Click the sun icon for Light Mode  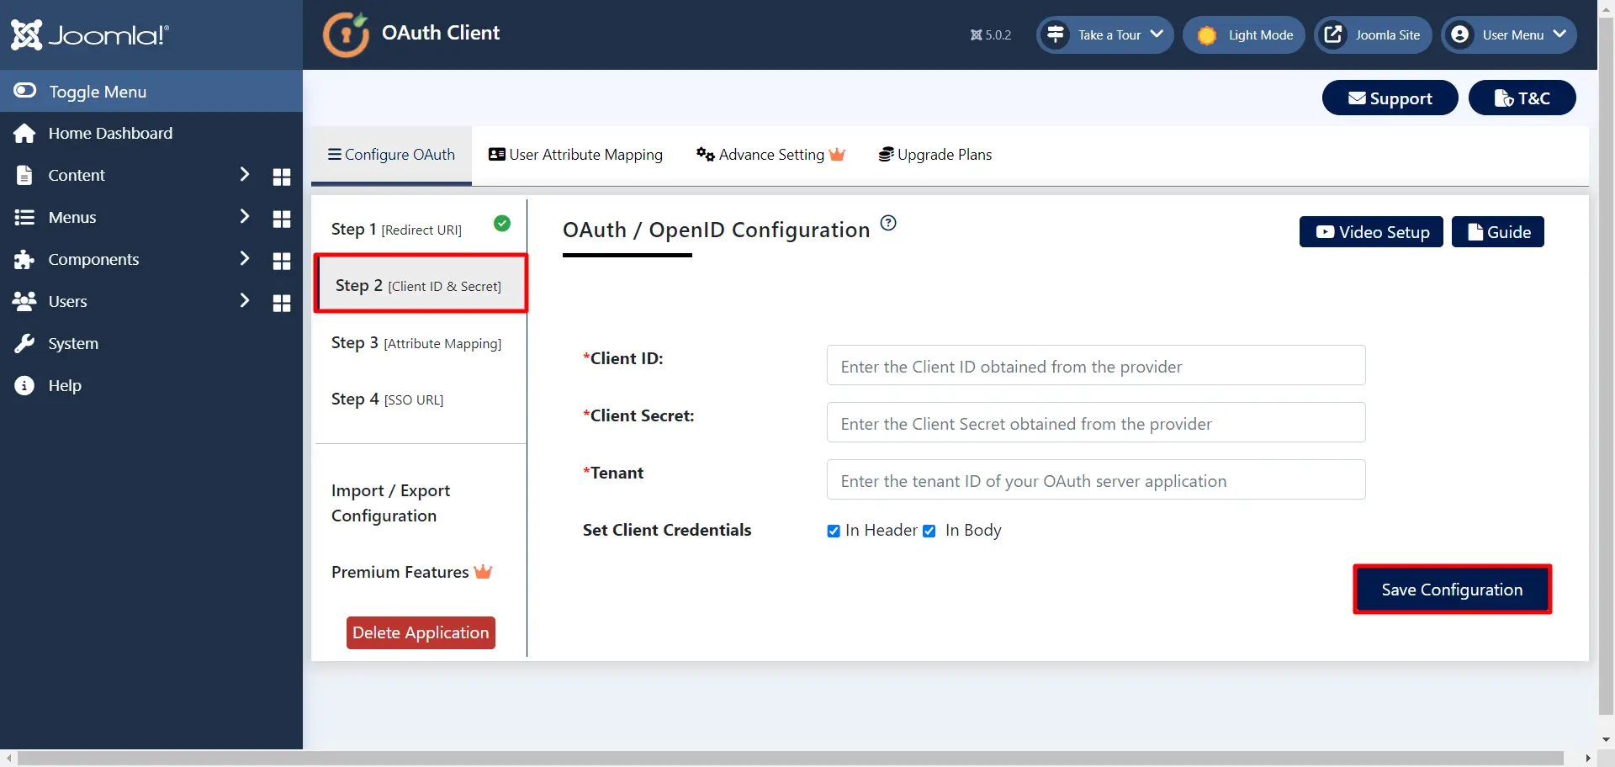(x=1207, y=35)
